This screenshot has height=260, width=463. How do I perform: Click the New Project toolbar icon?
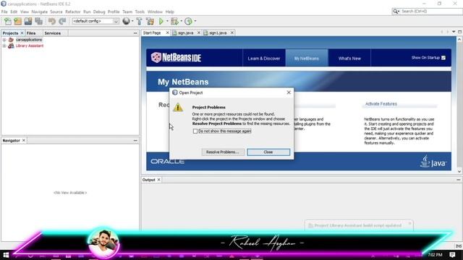(x=17, y=21)
